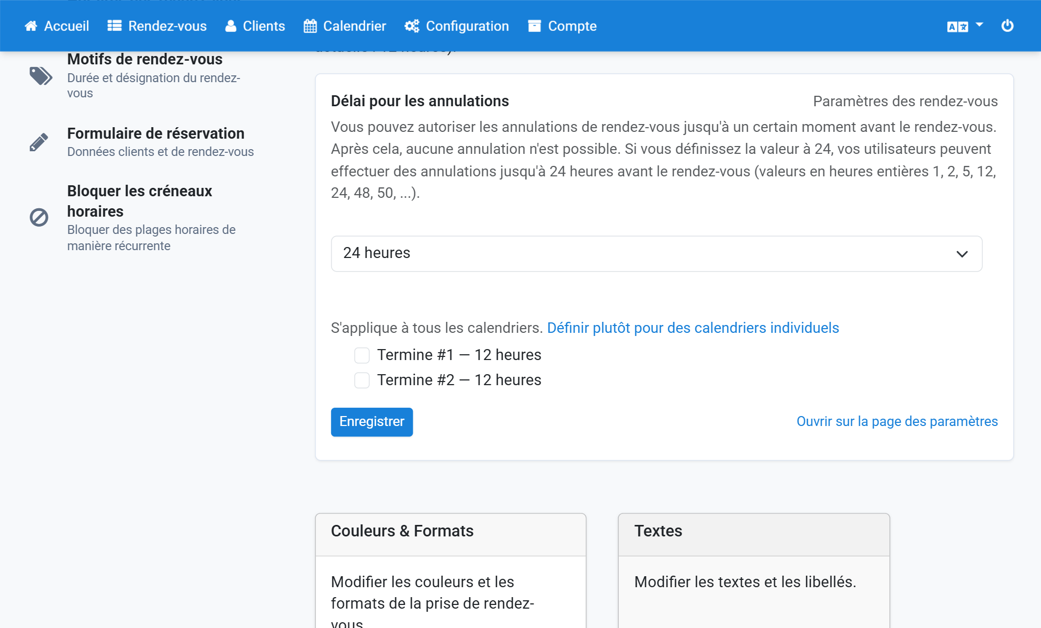Click the Enregistrer button
Image resolution: width=1041 pixels, height=628 pixels.
point(372,422)
